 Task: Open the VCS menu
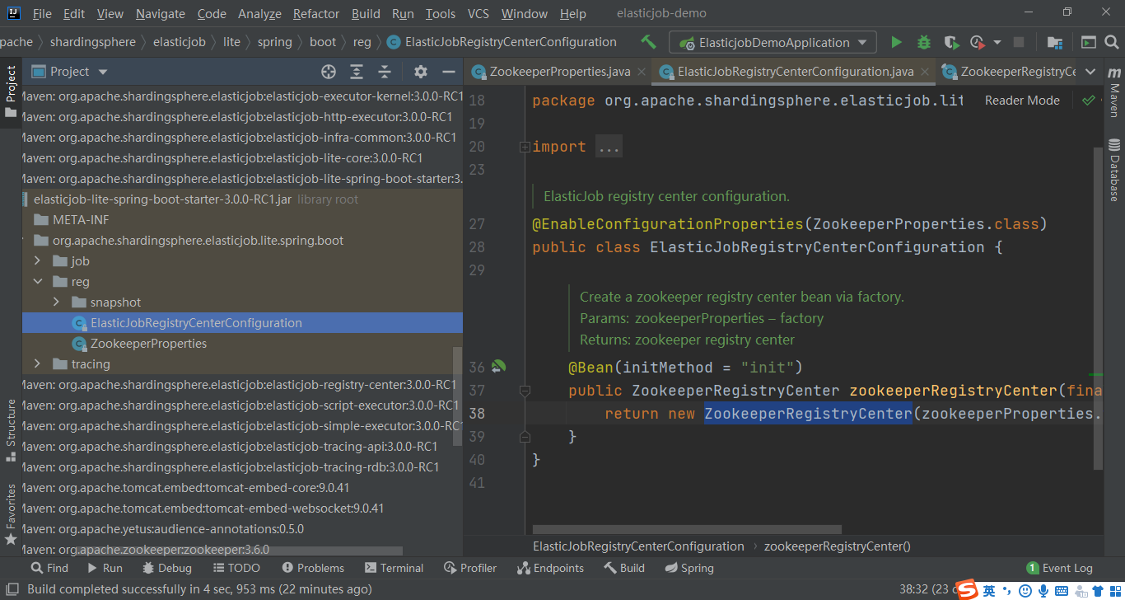click(478, 13)
